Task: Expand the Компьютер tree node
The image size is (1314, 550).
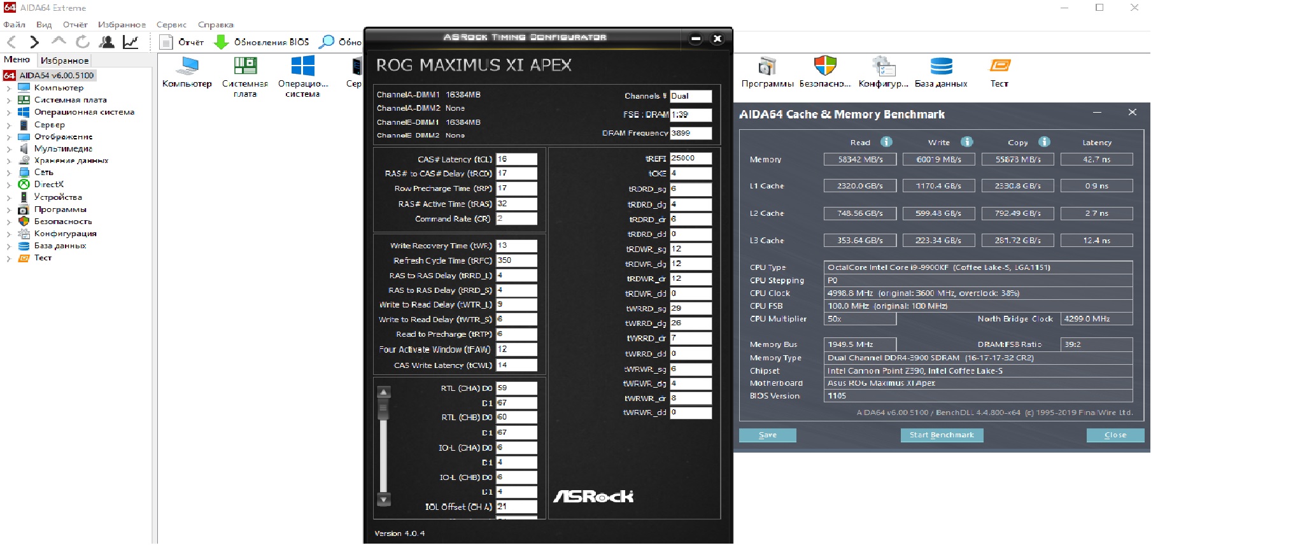Action: [8, 88]
